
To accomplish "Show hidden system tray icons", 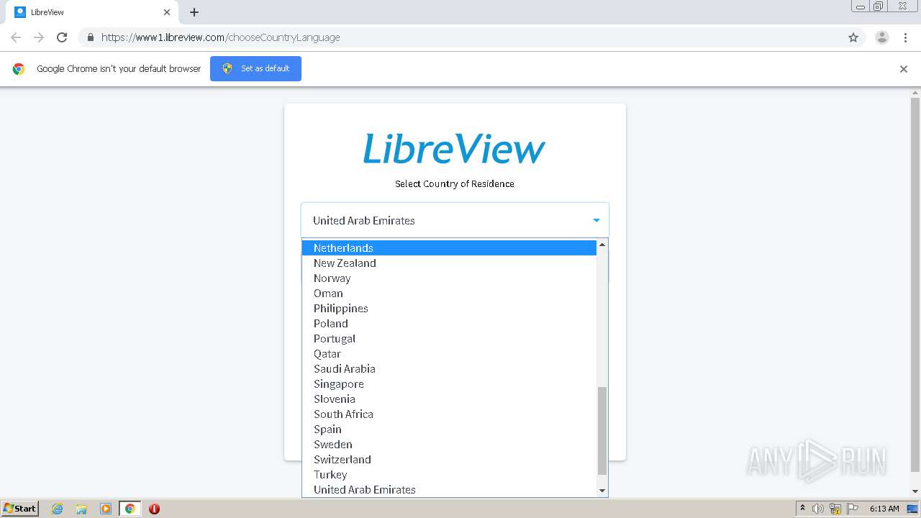I will [802, 509].
